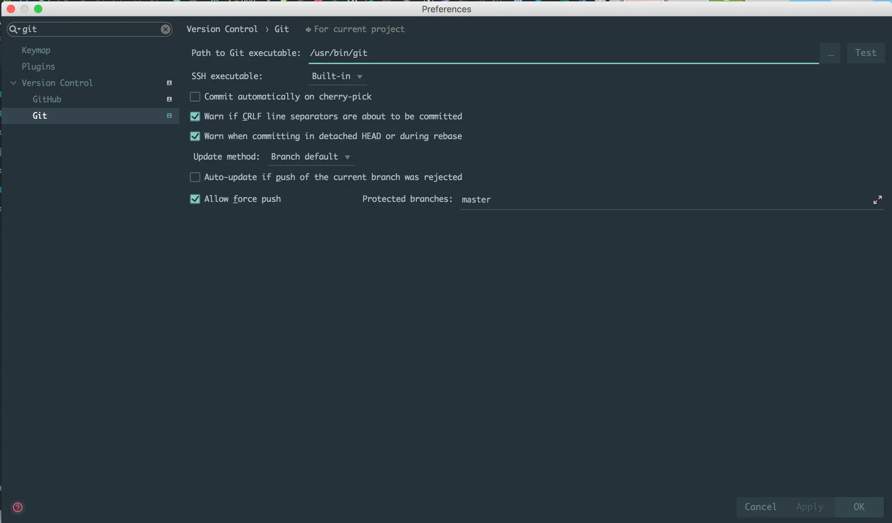The width and height of the screenshot is (892, 523).
Task: Click project-level icon beside GitHub item
Action: point(169,99)
